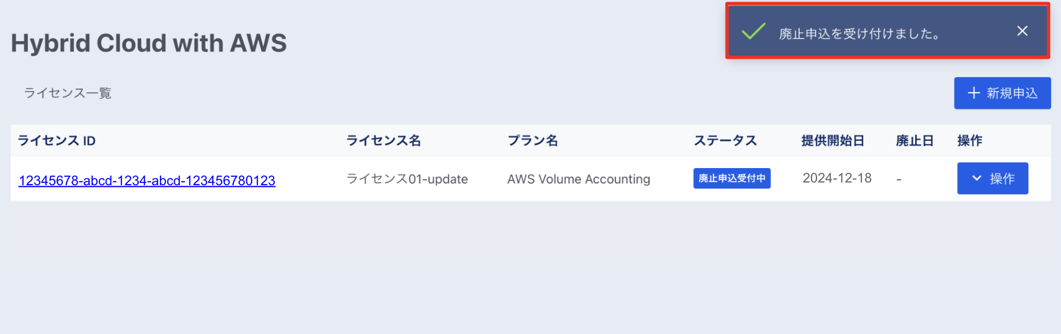Expand the 操作 dropdown chevron in the row
Viewport: 1061px width, 334px height.
977,178
